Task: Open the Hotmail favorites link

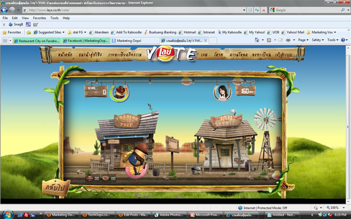Action: [x=187, y=32]
